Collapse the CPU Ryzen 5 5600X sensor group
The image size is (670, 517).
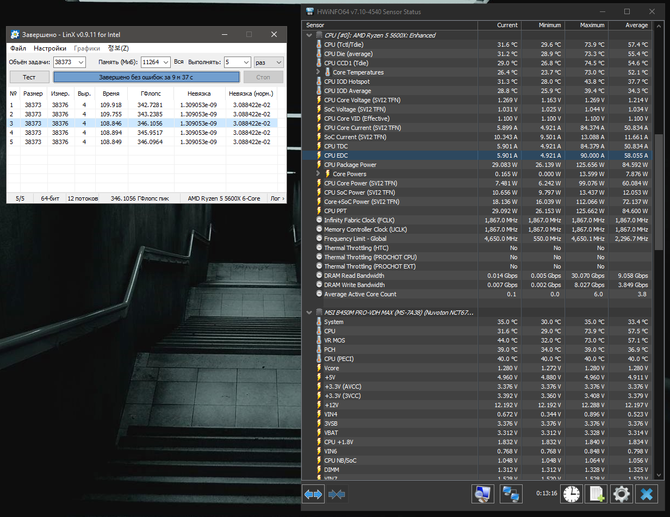(x=309, y=35)
